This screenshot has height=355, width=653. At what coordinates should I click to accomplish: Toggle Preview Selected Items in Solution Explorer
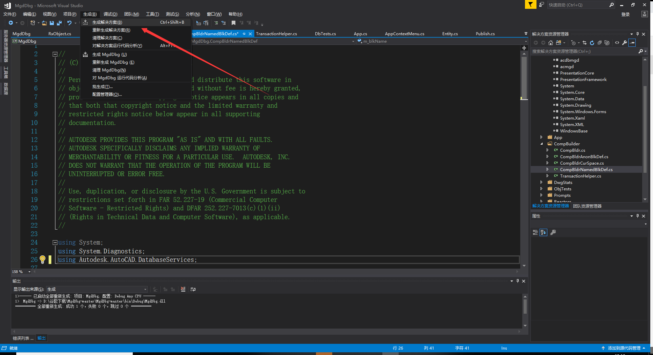(x=632, y=43)
